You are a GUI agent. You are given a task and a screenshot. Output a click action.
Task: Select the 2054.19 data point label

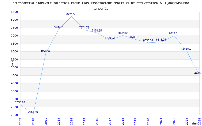33,112
